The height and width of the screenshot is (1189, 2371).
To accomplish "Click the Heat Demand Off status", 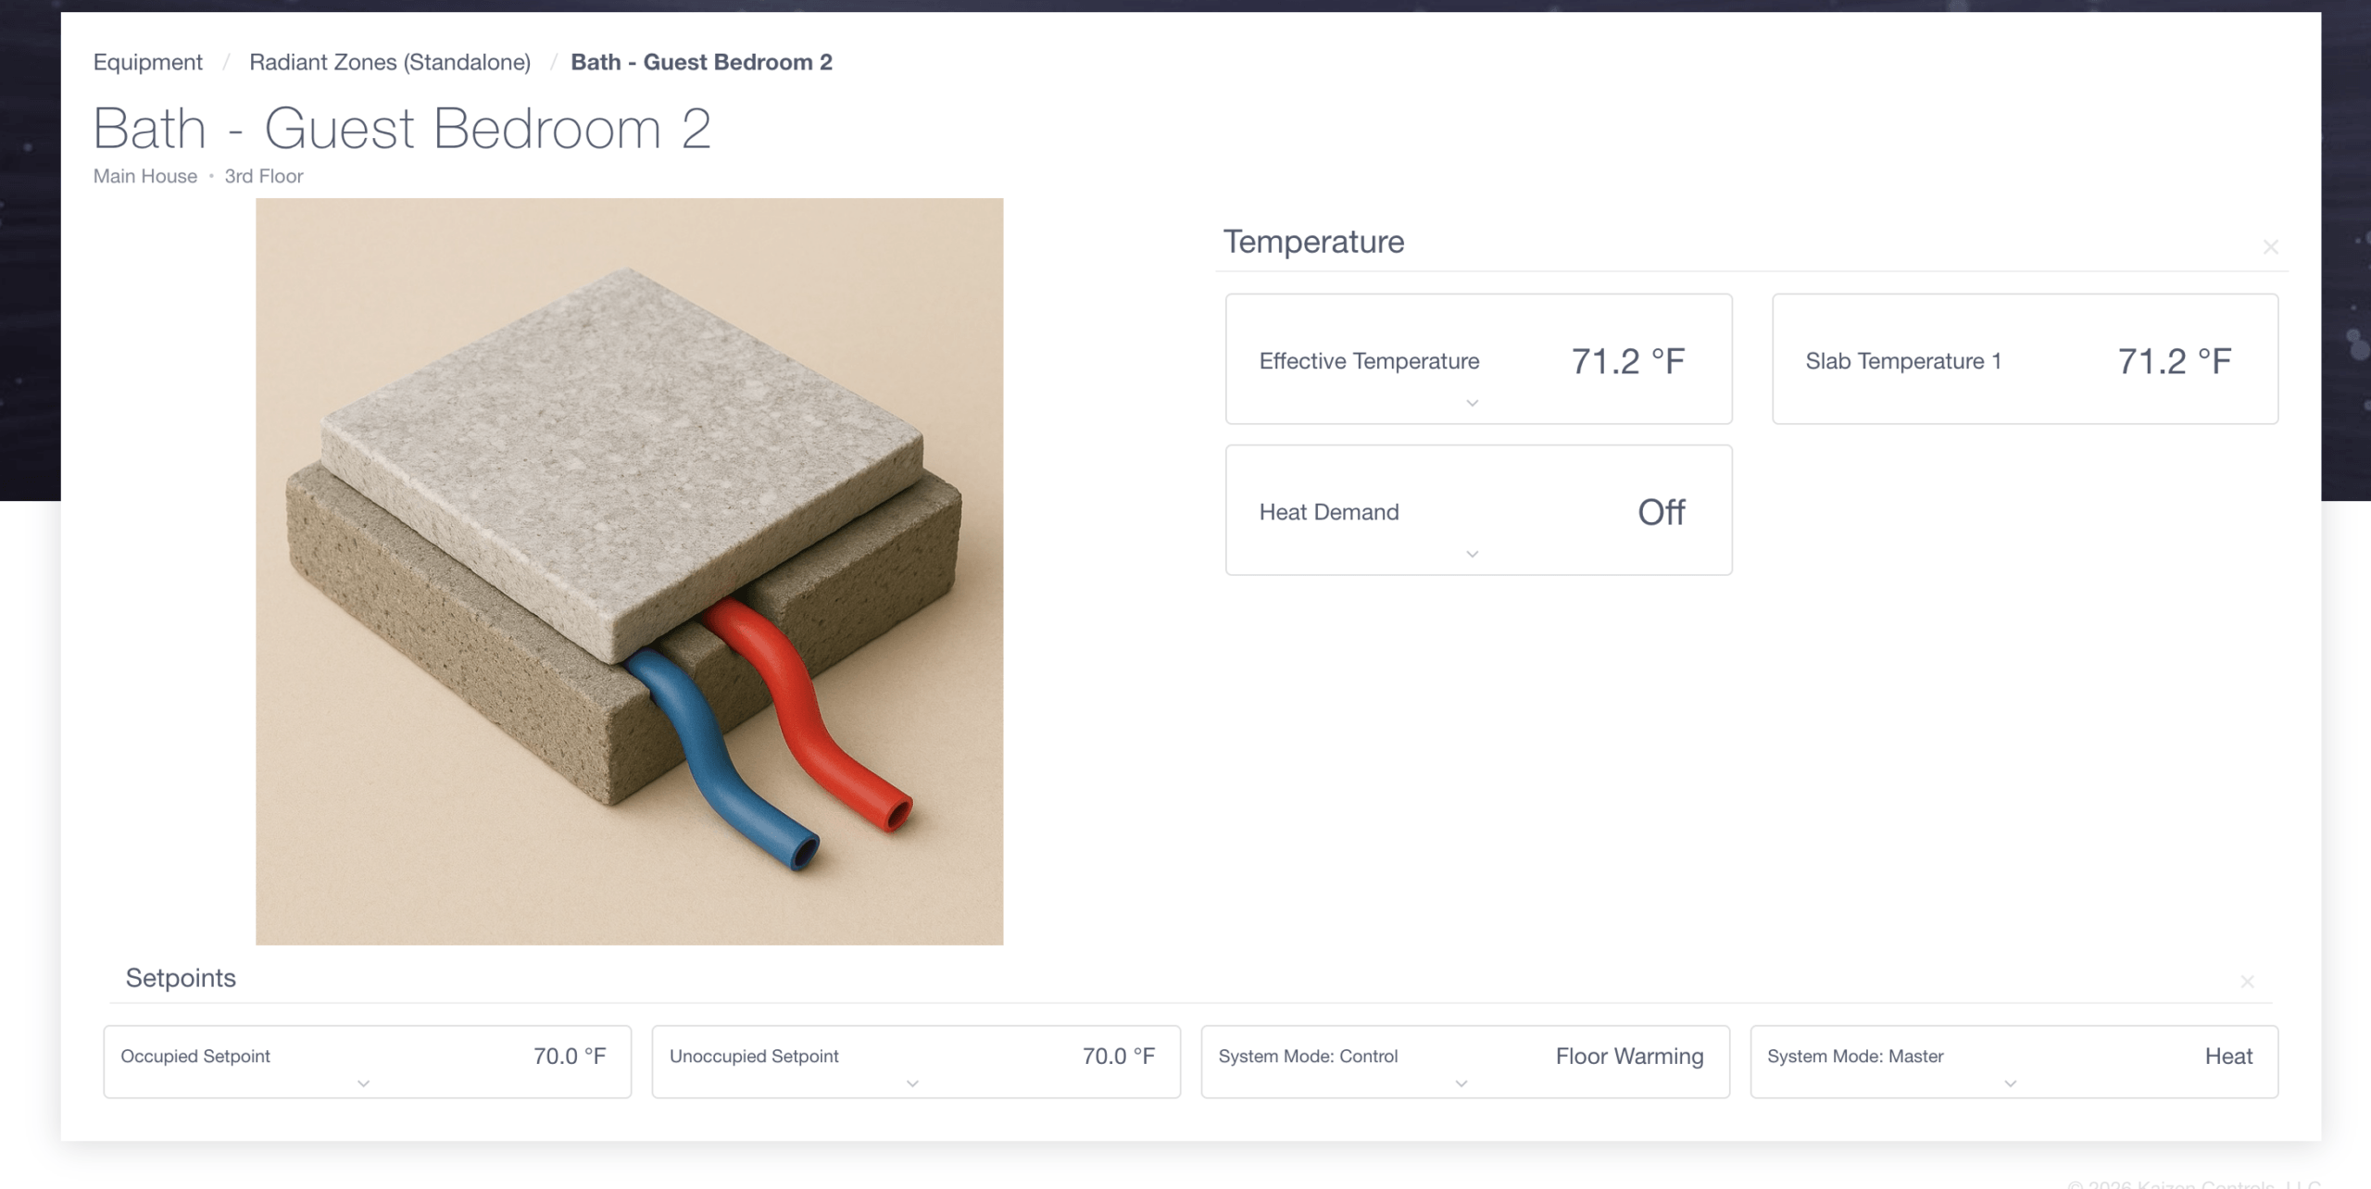I will [x=1661, y=512].
